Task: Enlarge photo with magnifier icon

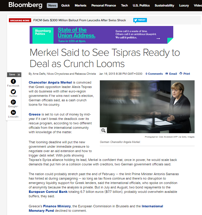Action: tap(103, 131)
